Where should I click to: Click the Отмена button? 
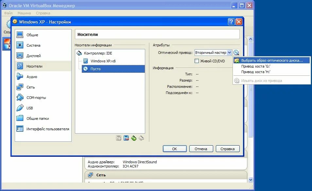(201, 149)
